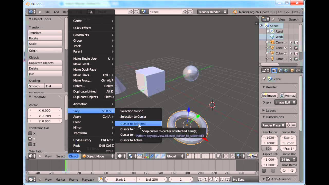329x185 pixels.
Task: Click the Translate button in Object Tools
Action: [45, 33]
